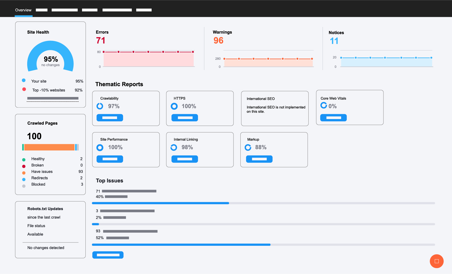Click the Notices count 11
Viewport: 452px width, 274px height.
pyautogui.click(x=334, y=41)
